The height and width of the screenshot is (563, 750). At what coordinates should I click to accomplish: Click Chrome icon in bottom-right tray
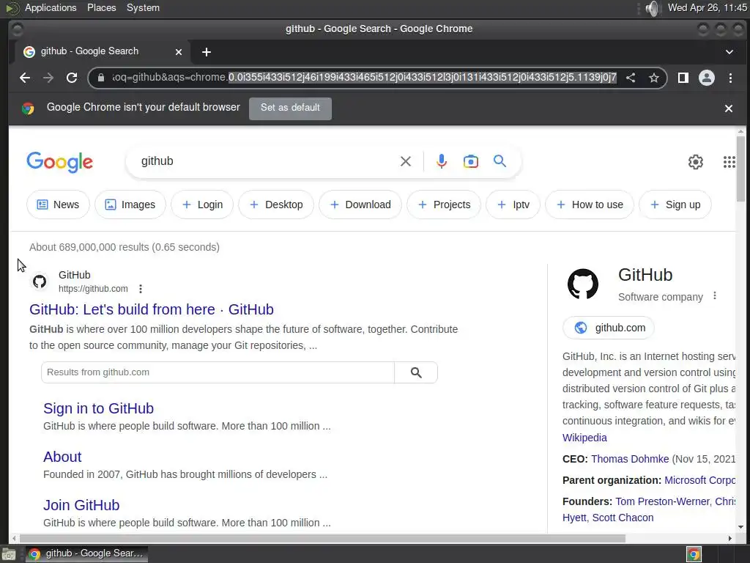[x=694, y=554]
